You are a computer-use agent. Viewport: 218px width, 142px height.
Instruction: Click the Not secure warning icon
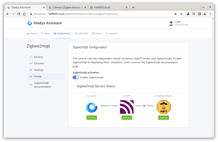pyautogui.click(x=31, y=14)
